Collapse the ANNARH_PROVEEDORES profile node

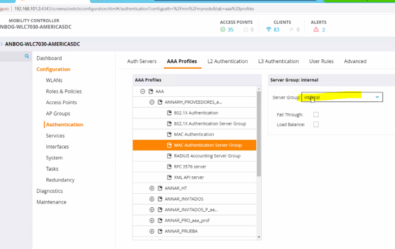click(152, 102)
